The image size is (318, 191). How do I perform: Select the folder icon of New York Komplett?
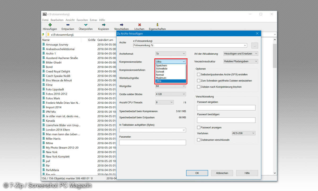click(43, 157)
